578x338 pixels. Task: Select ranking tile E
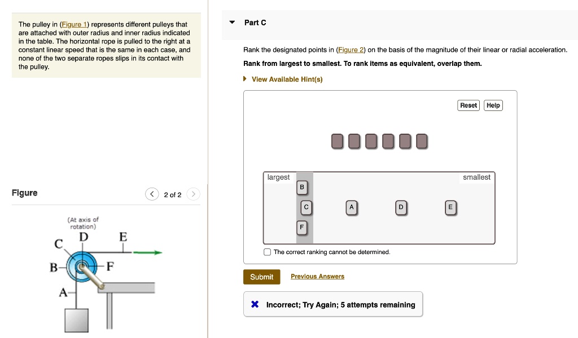450,207
